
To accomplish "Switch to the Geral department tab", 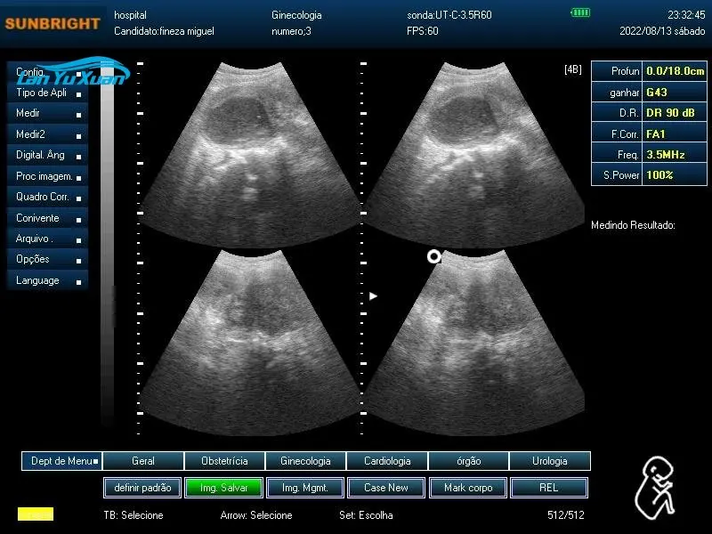I will click(x=143, y=461).
